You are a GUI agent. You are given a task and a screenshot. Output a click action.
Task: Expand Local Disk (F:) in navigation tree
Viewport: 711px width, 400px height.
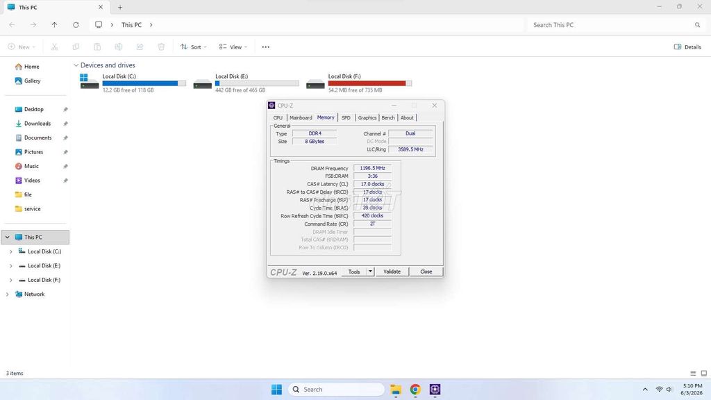[11, 281]
